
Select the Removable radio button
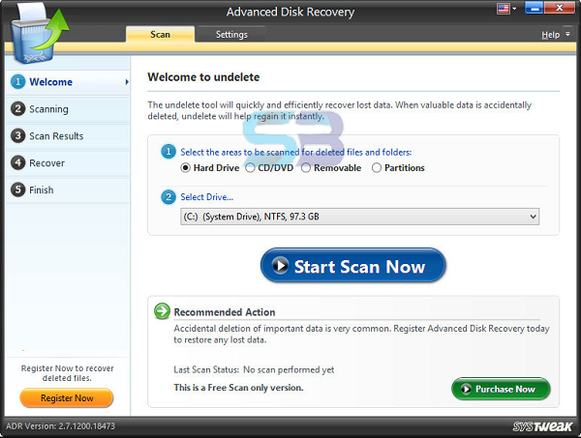306,168
